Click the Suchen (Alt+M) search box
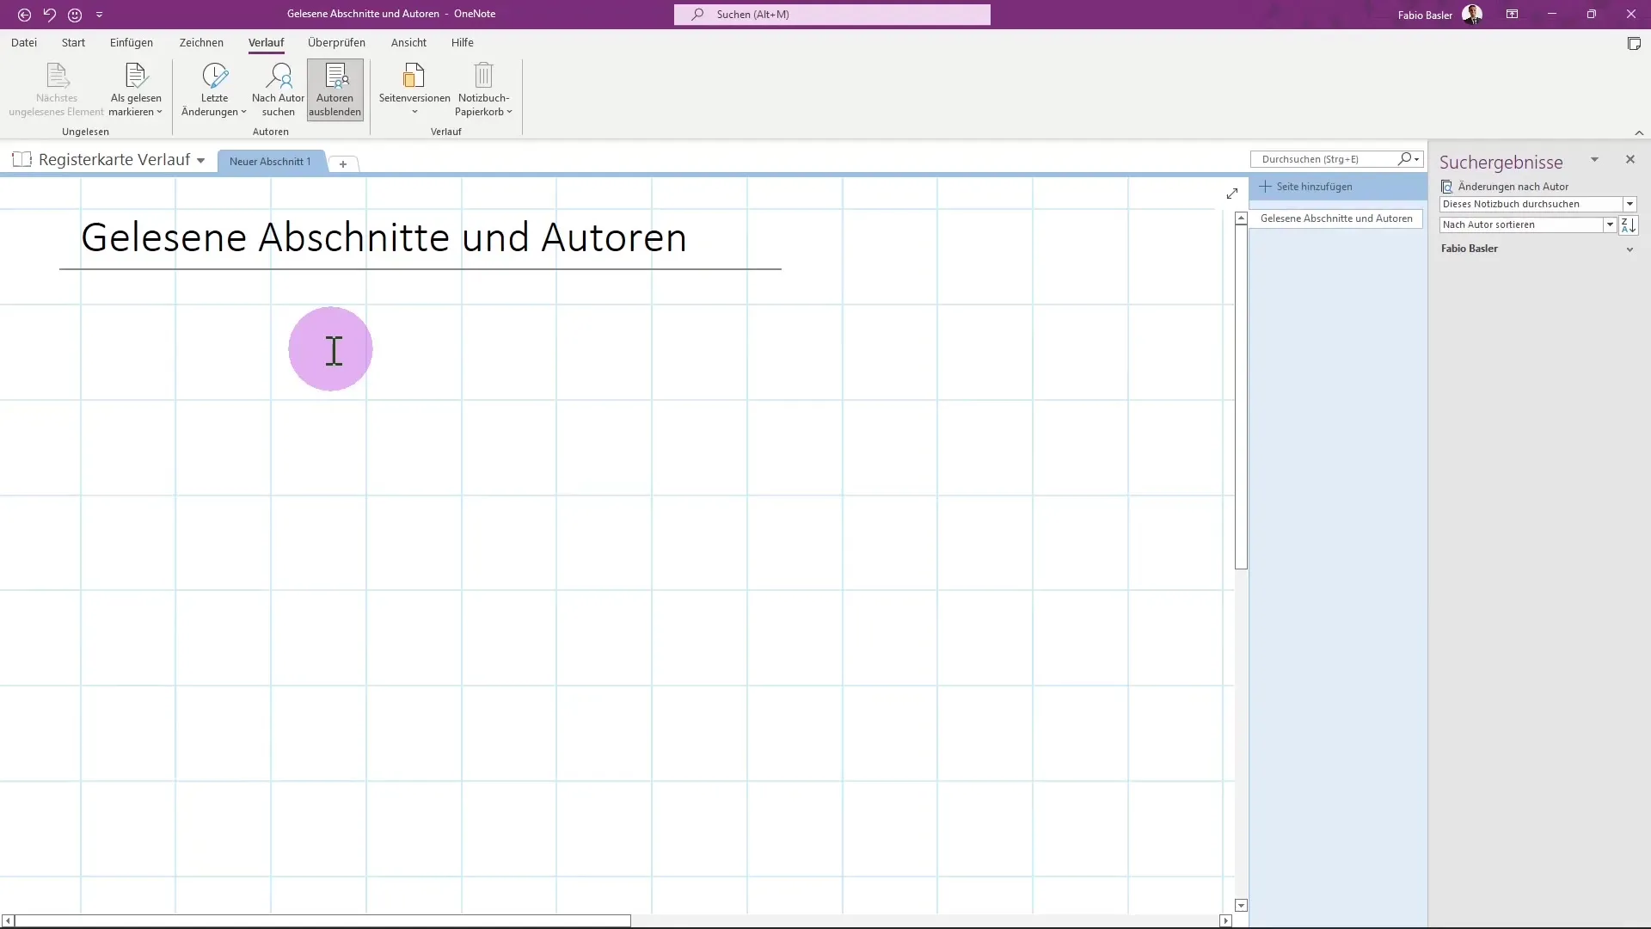The width and height of the screenshot is (1651, 929). tap(832, 15)
